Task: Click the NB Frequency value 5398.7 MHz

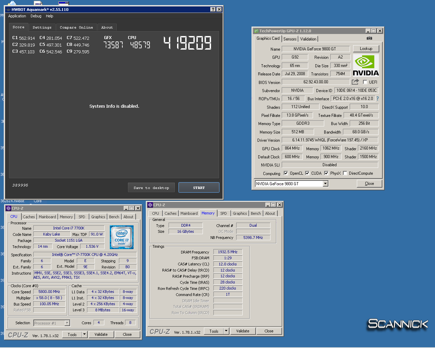Action: [253, 238]
